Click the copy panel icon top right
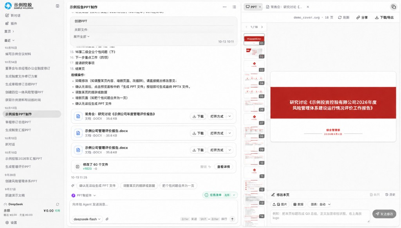 pos(393,7)
